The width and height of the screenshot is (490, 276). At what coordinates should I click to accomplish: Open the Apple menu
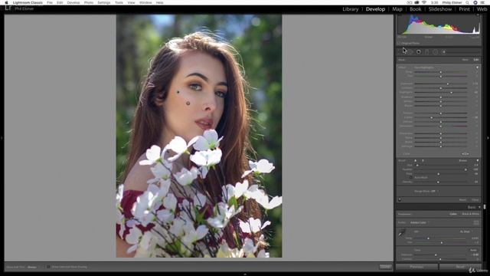pos(6,2)
